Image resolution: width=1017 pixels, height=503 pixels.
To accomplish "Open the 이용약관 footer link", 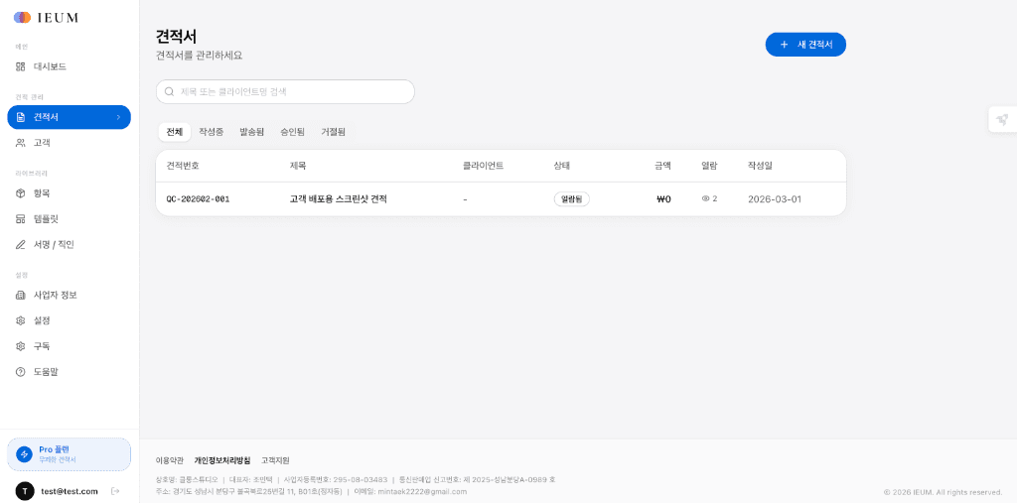I will point(169,460).
